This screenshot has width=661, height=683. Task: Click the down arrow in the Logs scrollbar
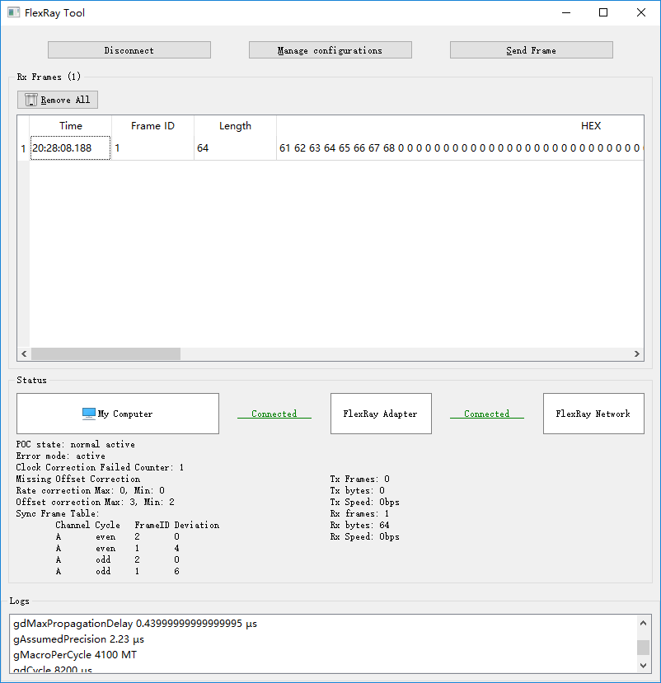point(643,665)
